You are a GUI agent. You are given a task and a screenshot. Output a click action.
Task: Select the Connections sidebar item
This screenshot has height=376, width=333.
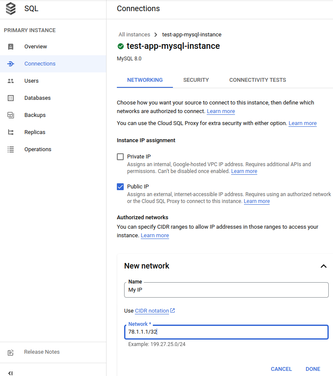click(x=40, y=63)
